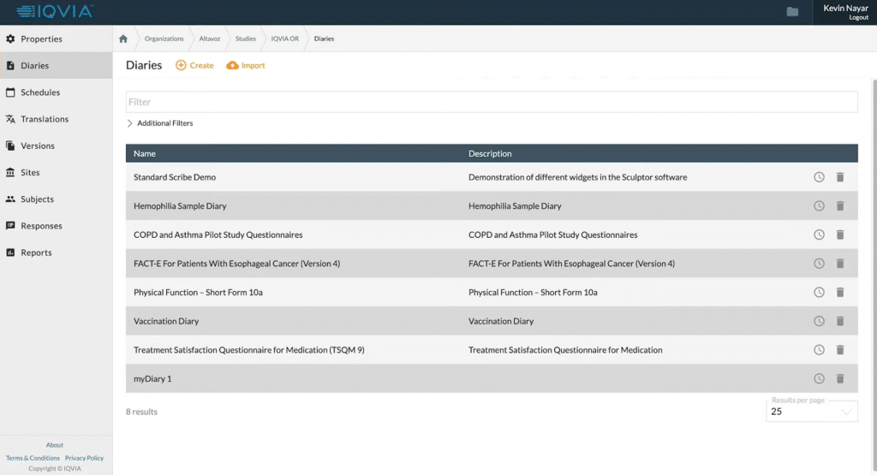The image size is (877, 475).
Task: Open history clock for FACT-E row
Action: click(819, 264)
